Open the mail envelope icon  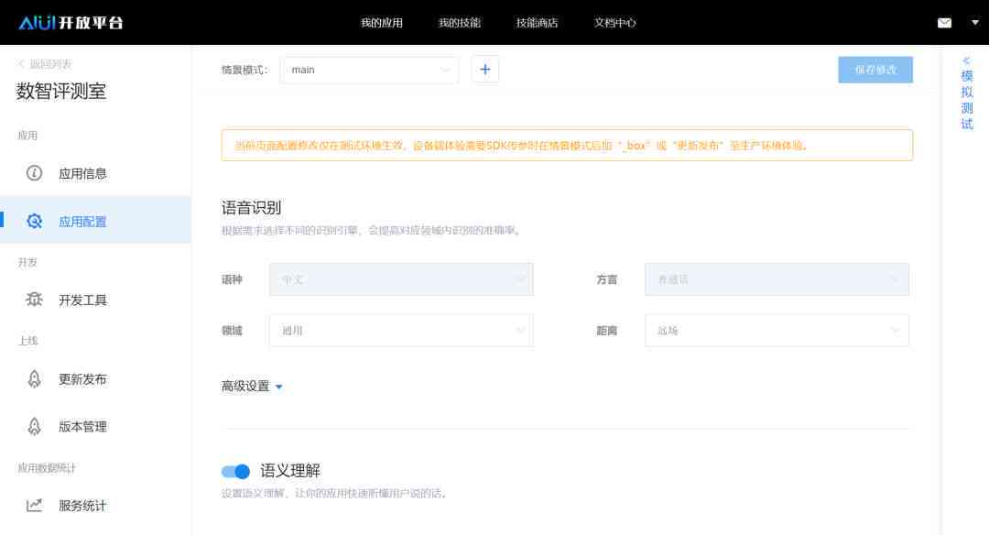[944, 23]
